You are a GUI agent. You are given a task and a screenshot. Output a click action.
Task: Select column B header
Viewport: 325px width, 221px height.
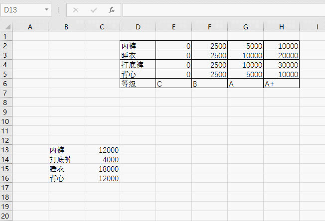tap(66, 27)
